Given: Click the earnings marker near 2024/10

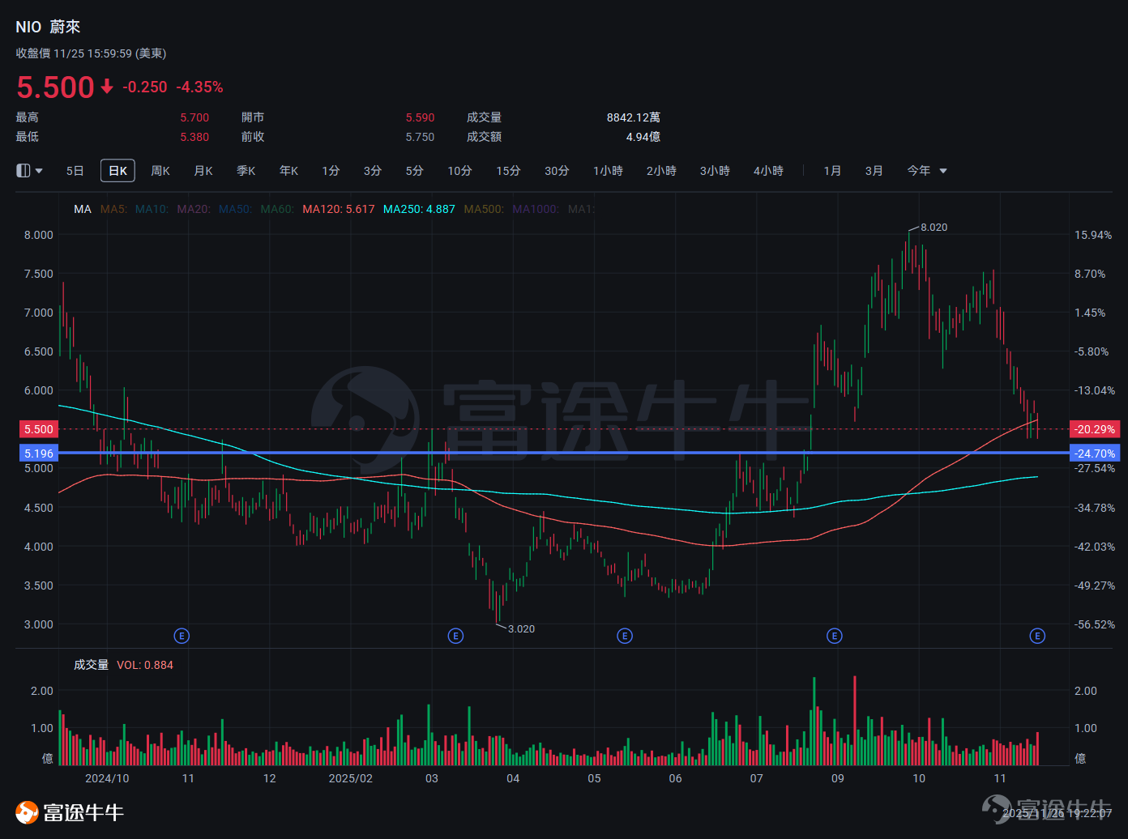Looking at the screenshot, I should pos(182,636).
